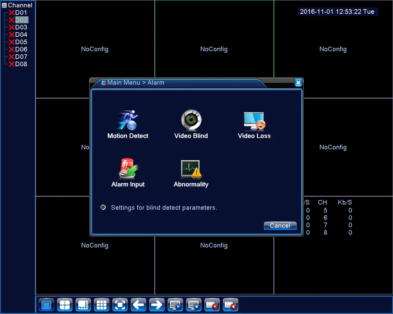Open Video Loss settings
Screen dimensions: 393x314
point(254,124)
